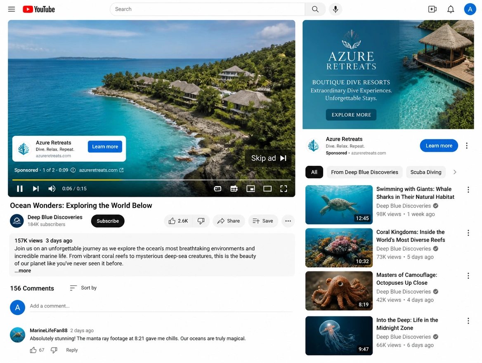Screen dimensions: 482x363
Task: Open the hamburger guide menu
Action: coord(12,9)
